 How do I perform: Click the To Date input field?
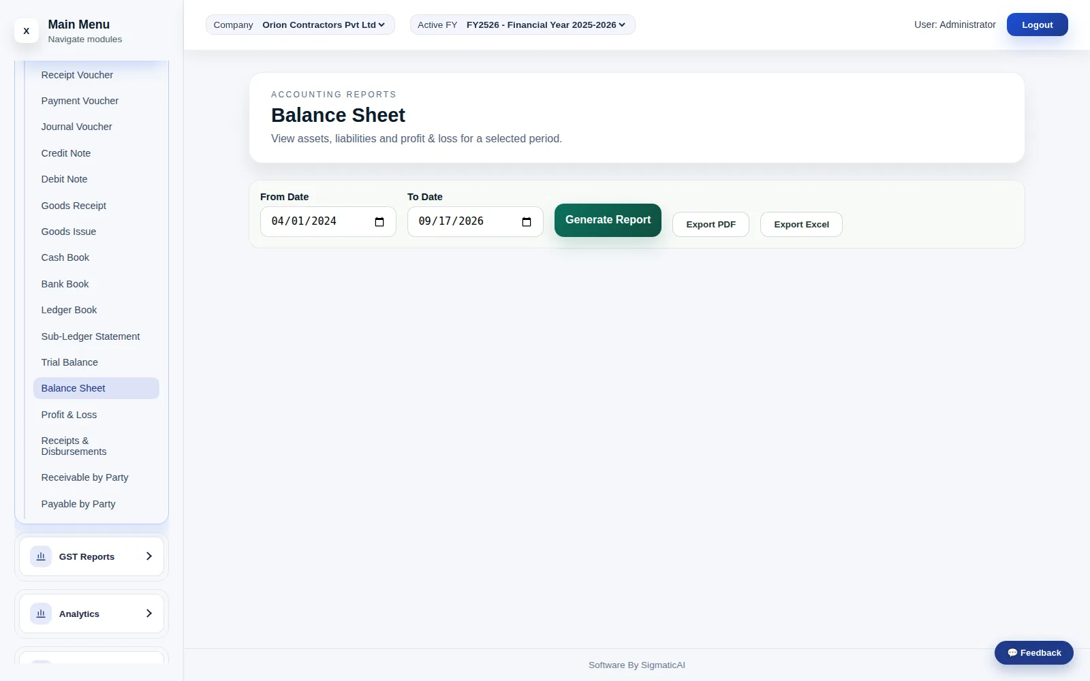[x=475, y=221]
